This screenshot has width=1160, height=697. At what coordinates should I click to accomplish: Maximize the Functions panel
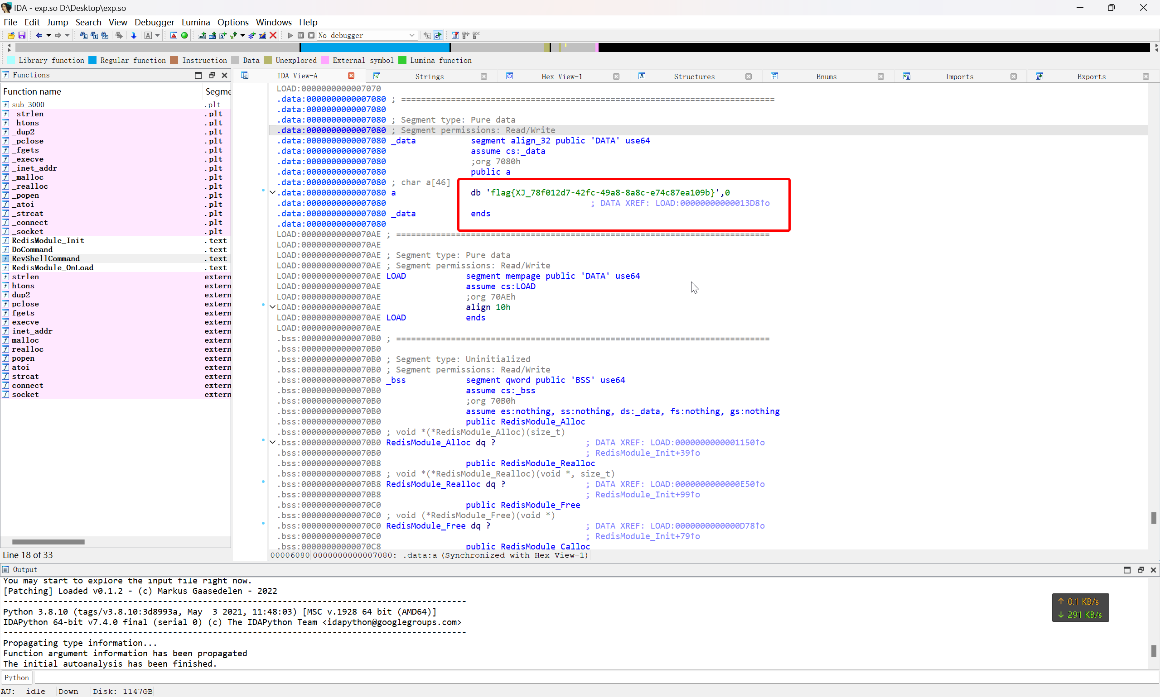coord(198,75)
